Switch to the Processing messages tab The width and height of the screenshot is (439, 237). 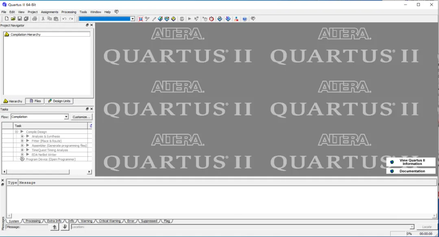click(33, 221)
